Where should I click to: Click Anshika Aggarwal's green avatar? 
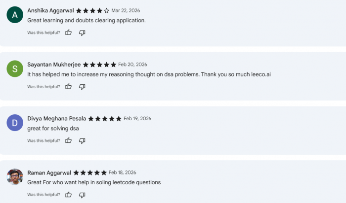tap(15, 15)
